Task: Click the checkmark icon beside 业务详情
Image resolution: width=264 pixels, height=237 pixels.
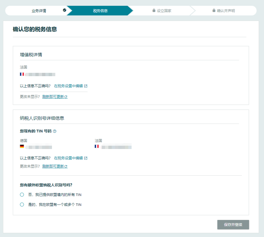Action: click(x=64, y=10)
